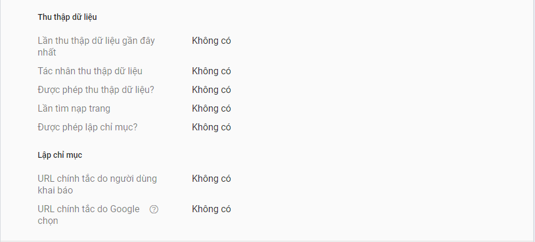
Task: Click the Lập chỉ mục heading
Action: [60, 155]
